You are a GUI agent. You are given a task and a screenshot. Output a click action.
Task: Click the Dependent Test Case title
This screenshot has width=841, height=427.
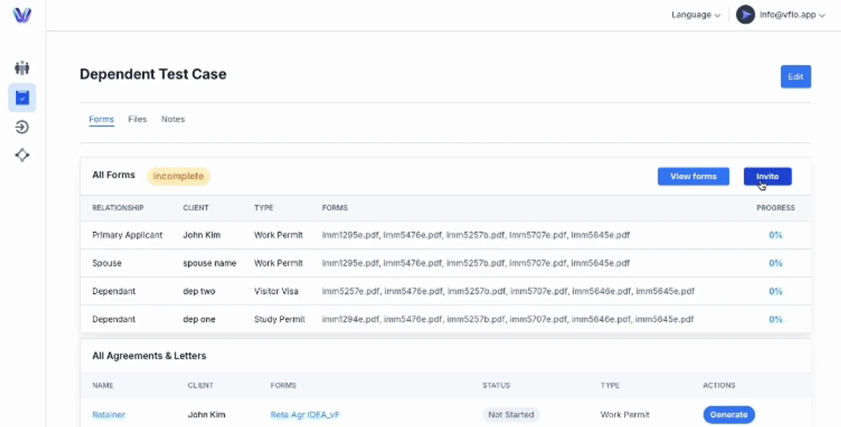(153, 74)
